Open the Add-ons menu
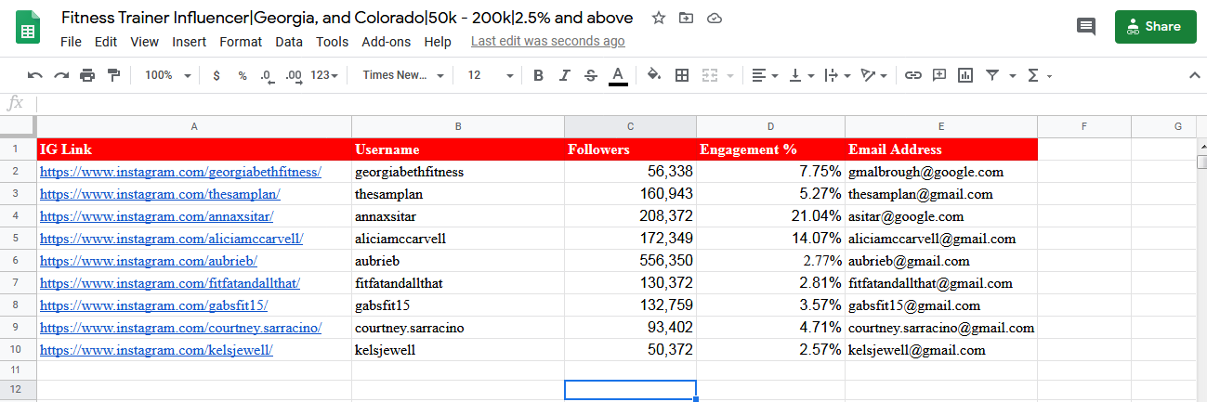Screen dimensions: 1207x402 [x=386, y=42]
